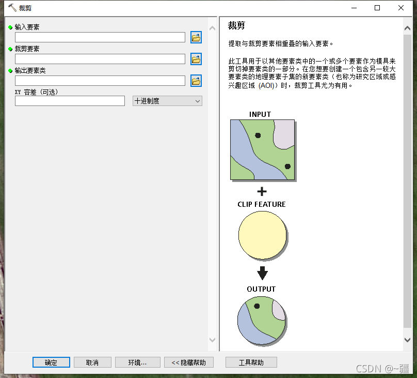Screen dimensions: 417x378
Task: Click the hammer tool icon in title bar
Action: 12,8
